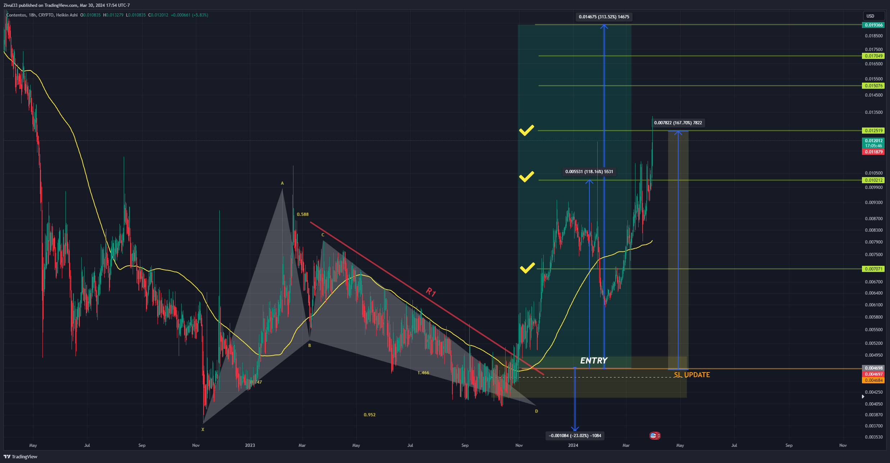Select the 0.007071 price level label
The width and height of the screenshot is (890, 463).
point(873,269)
